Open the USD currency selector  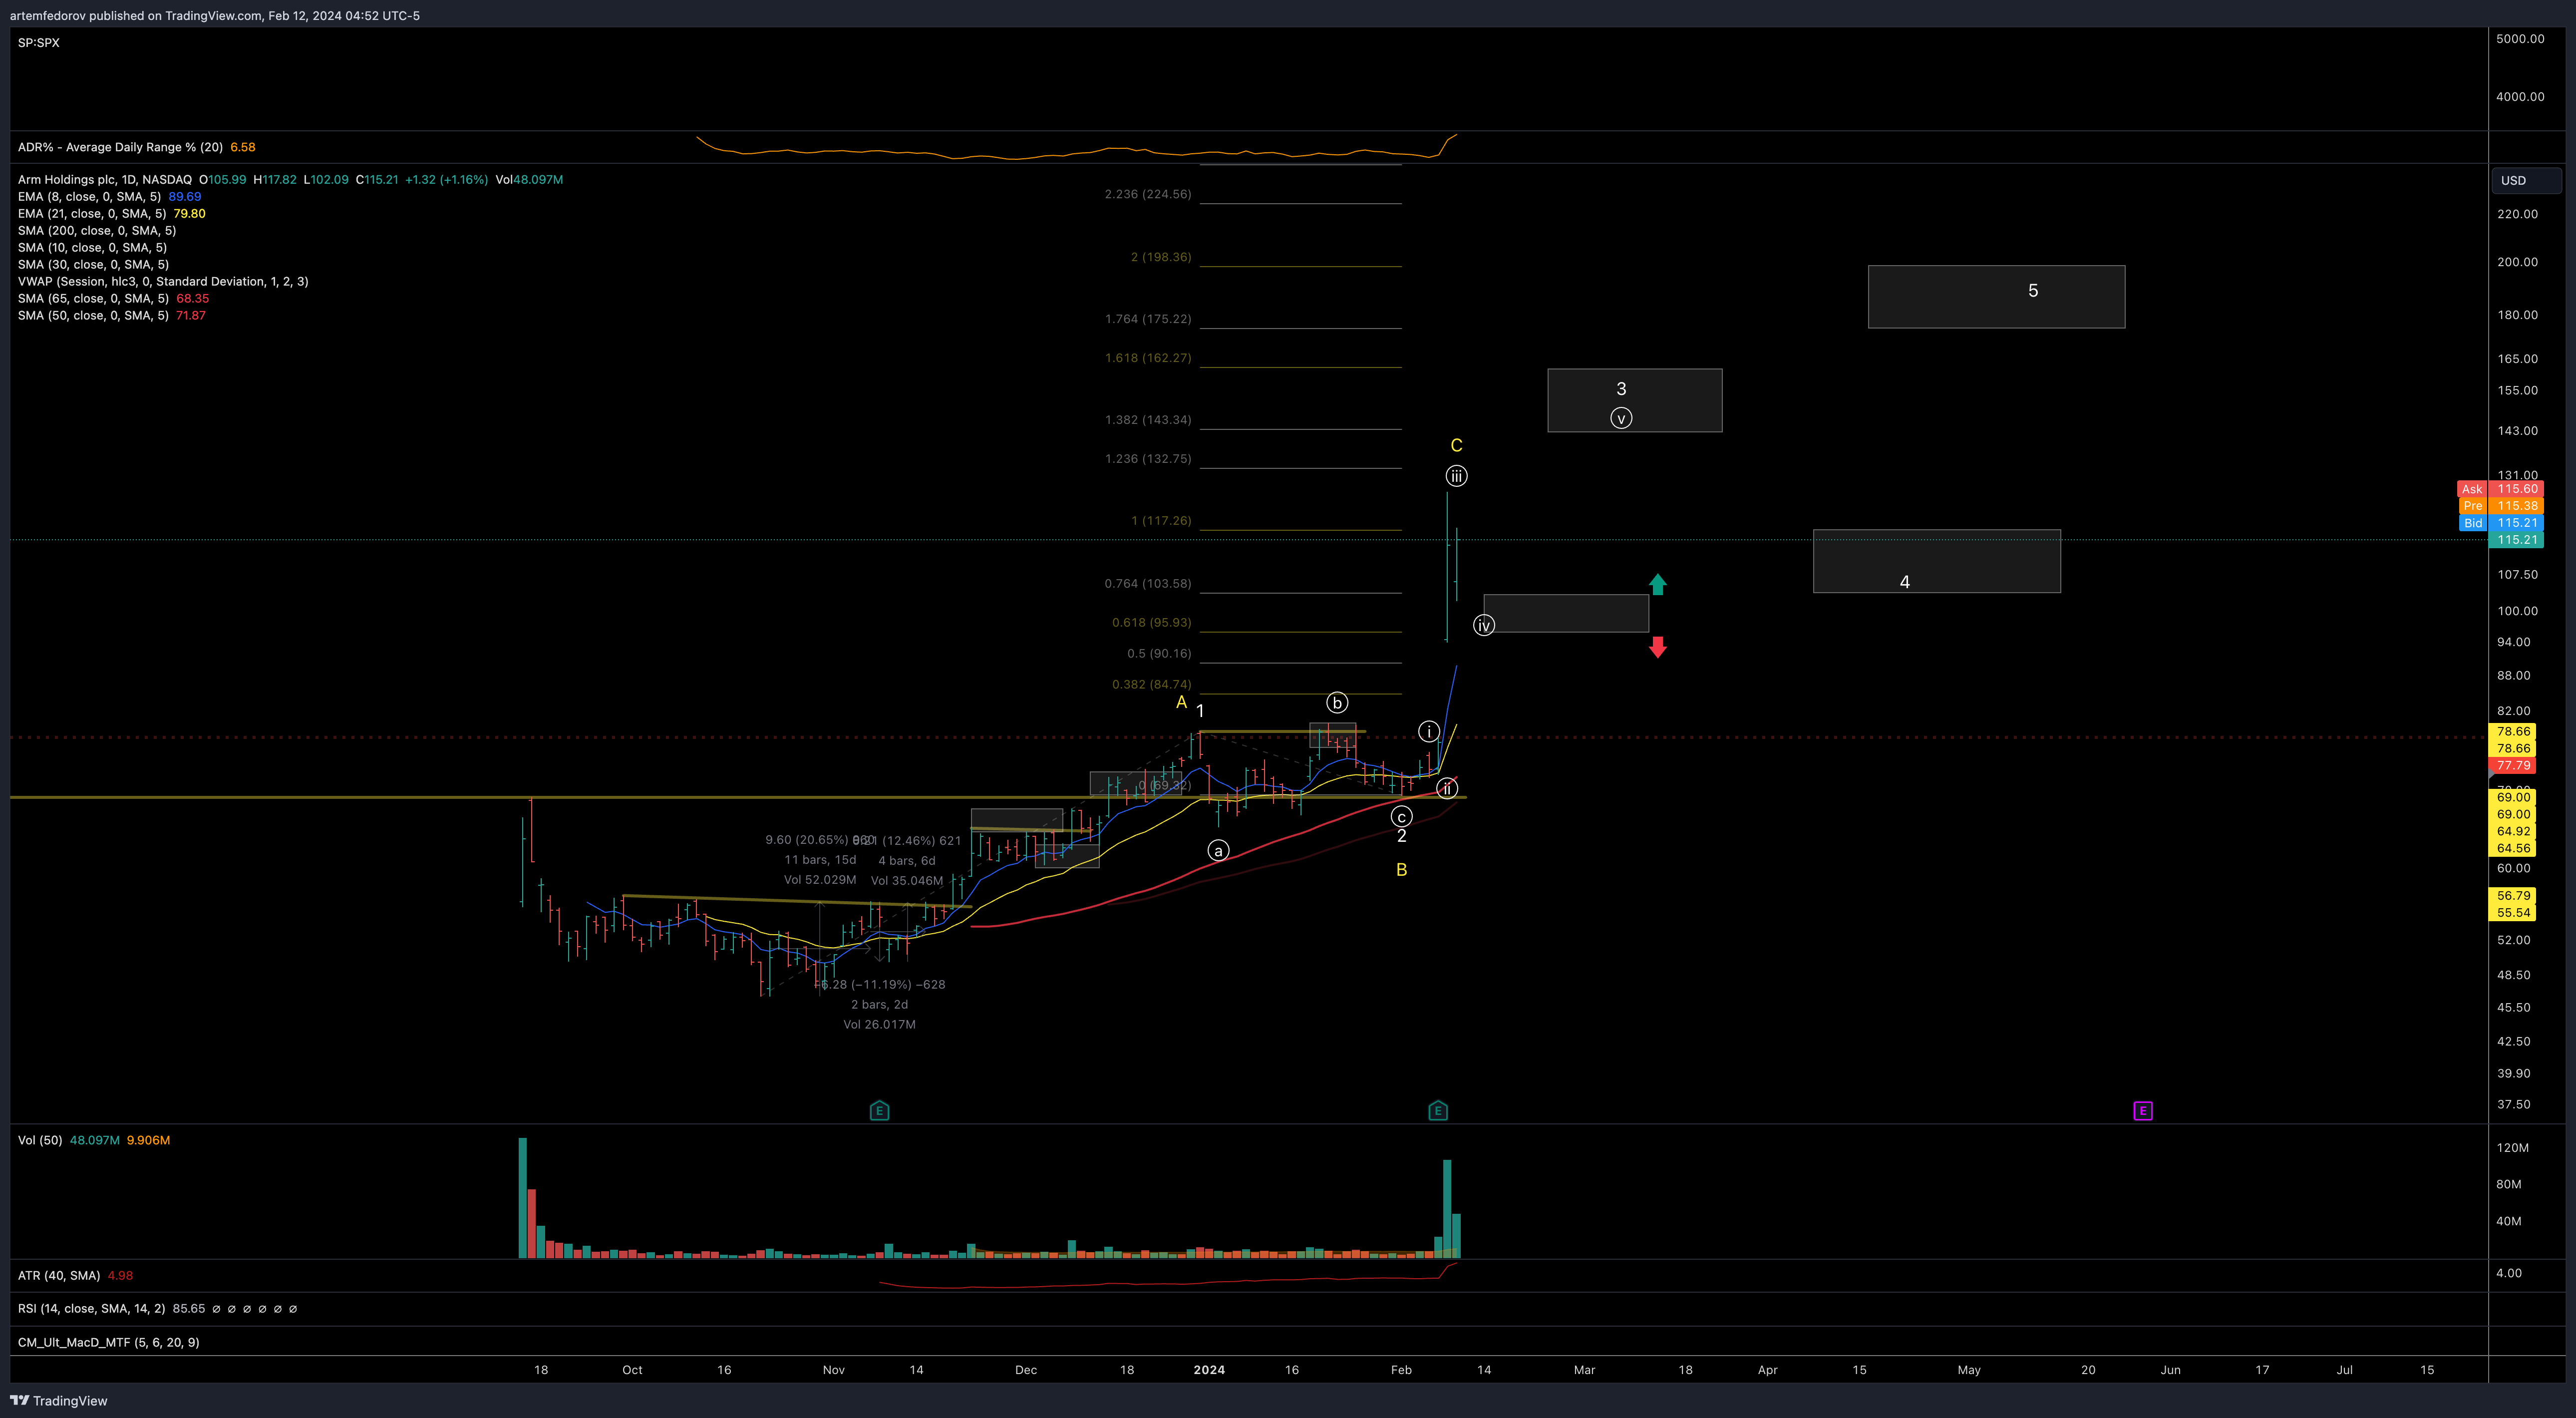click(2526, 180)
